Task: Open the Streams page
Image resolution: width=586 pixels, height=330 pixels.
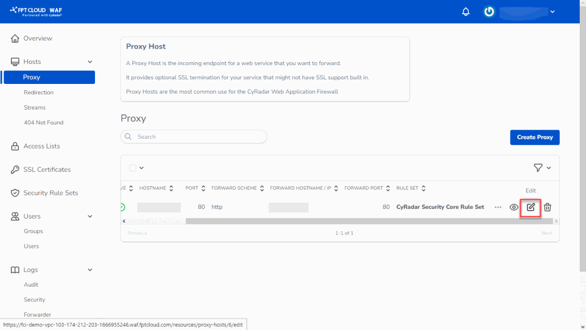Action: click(34, 107)
